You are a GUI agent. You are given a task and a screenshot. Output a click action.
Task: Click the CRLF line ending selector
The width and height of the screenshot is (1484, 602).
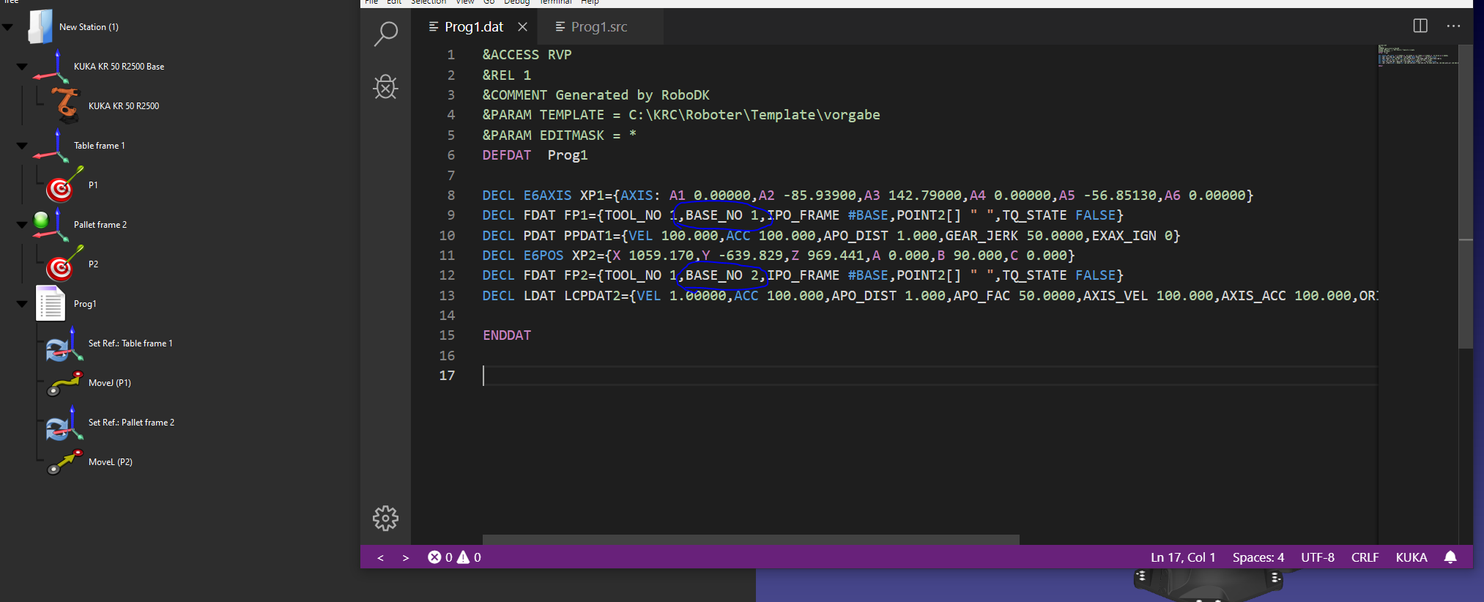[x=1365, y=557]
